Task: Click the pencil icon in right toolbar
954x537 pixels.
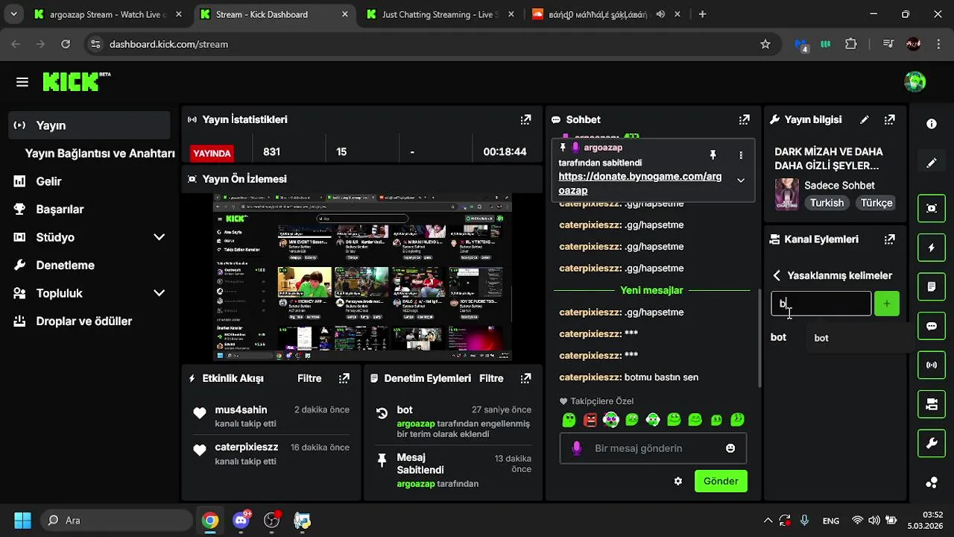Action: pos(932,163)
